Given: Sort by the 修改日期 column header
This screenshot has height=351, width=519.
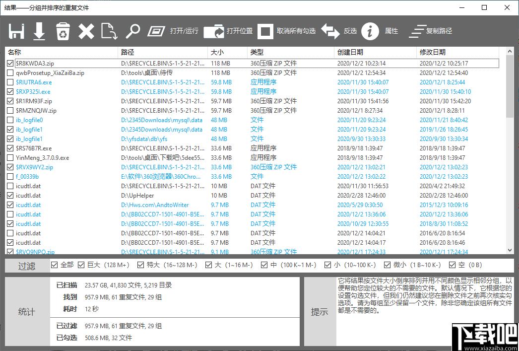Looking at the screenshot, I should tap(457, 52).
